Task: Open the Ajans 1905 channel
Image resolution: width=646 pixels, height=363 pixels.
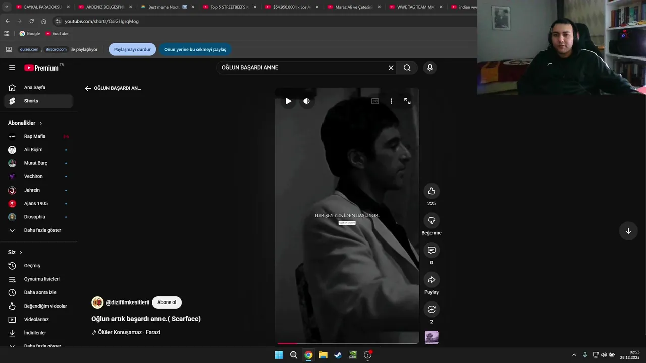Action: (x=38, y=204)
